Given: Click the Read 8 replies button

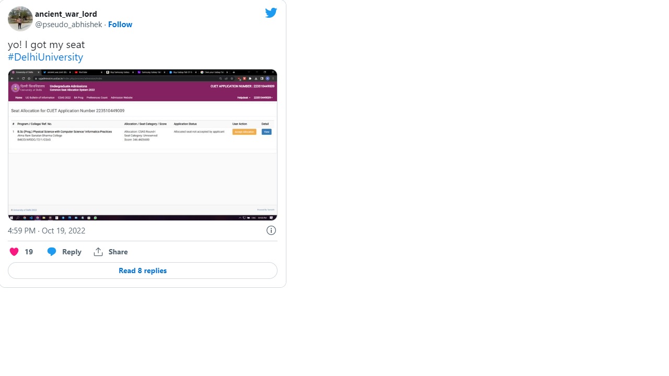Looking at the screenshot, I should click(143, 271).
